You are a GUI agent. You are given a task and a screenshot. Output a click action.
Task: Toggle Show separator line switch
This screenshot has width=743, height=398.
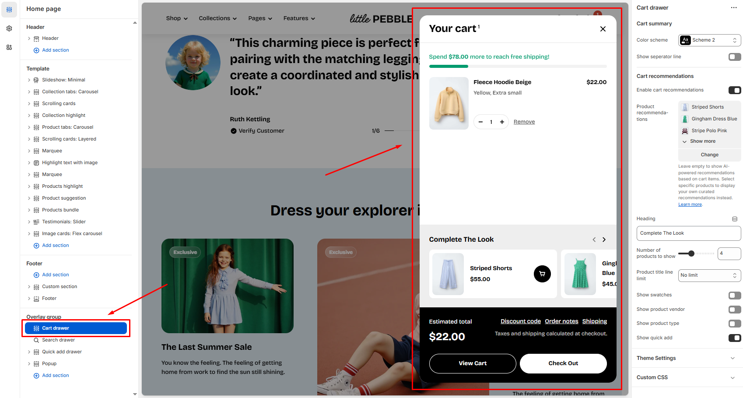pos(734,57)
